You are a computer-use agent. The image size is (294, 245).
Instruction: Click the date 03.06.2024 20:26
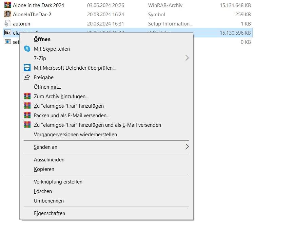(x=105, y=5)
